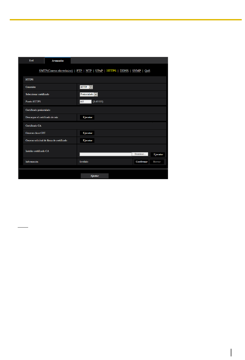This screenshot has height=360, width=245.
Task: Open the UPnP settings link
Action: [99, 71]
